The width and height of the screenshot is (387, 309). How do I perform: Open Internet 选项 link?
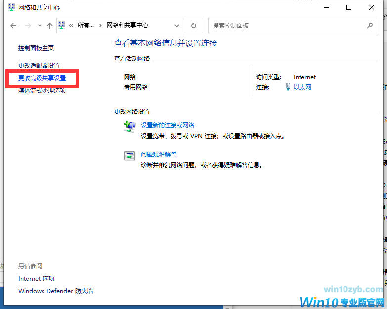36,279
